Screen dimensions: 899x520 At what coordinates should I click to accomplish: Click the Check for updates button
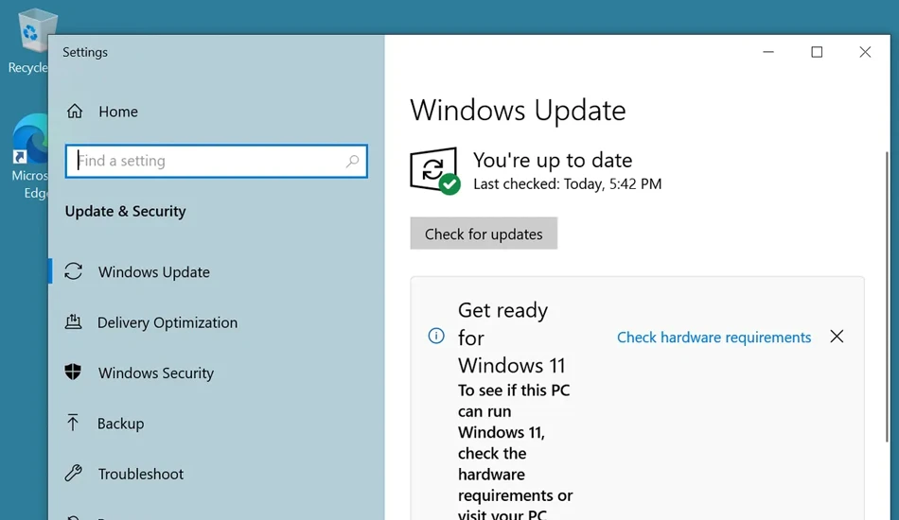[484, 234]
